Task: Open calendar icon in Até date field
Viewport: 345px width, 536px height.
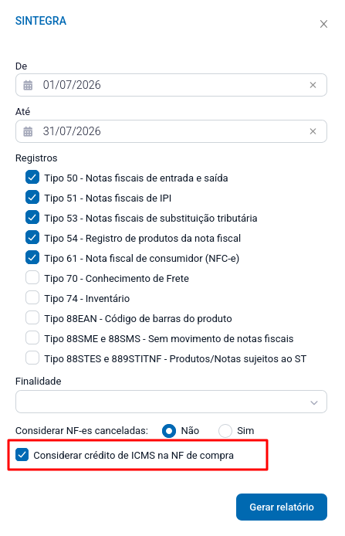Action: [x=28, y=131]
